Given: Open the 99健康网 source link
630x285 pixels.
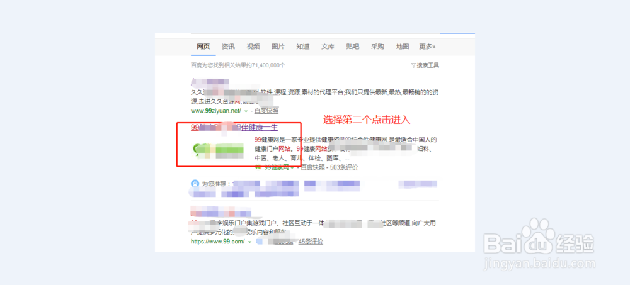Looking at the screenshot, I should pyautogui.click(x=277, y=167).
